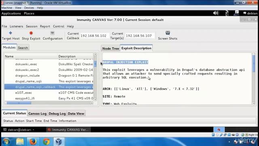The image size is (259, 146).
Task: Open the Screen Shots toolbar icon
Action: click(x=168, y=33)
